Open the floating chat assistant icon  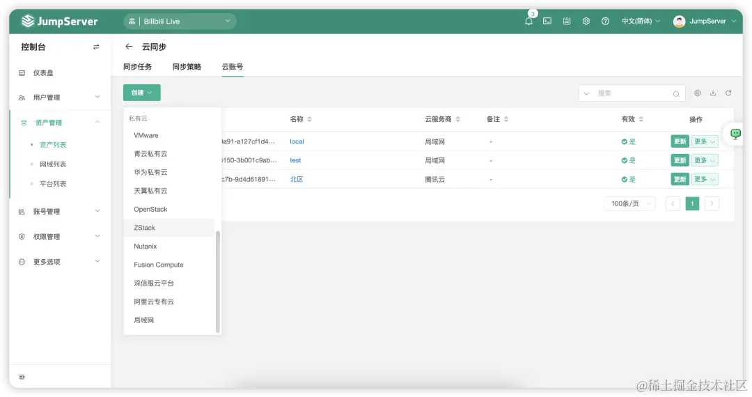coord(735,134)
